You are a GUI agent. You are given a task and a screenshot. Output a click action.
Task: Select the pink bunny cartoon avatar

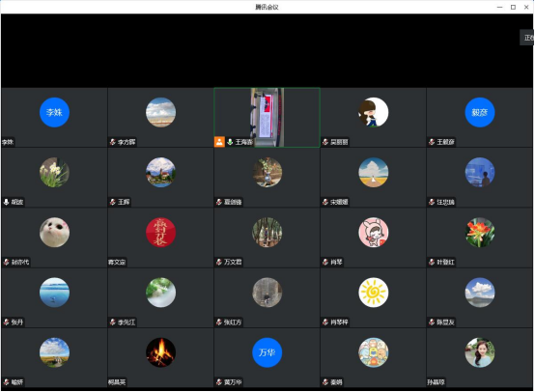[x=374, y=233]
